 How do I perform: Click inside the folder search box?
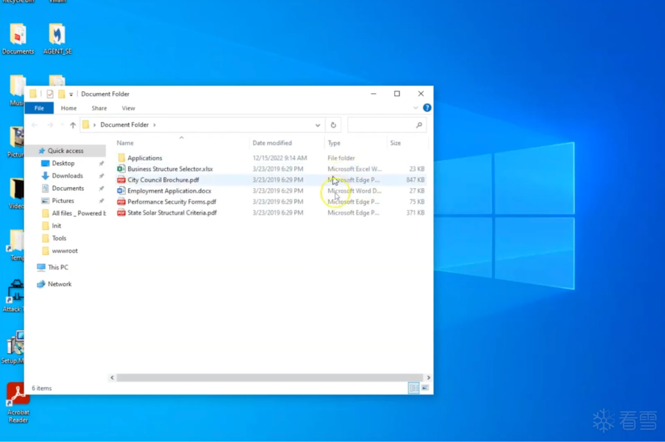[381, 125]
